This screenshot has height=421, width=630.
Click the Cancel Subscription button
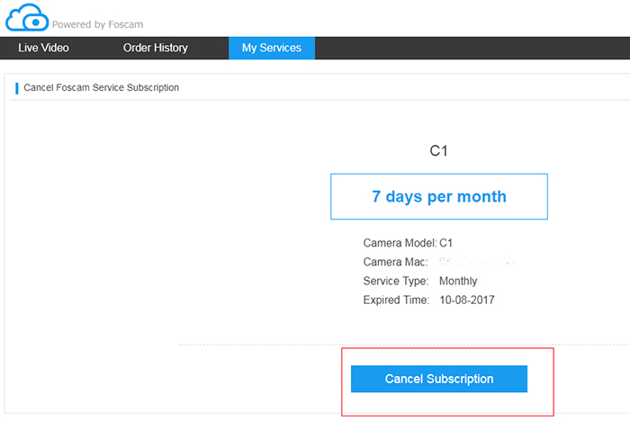pos(439,379)
